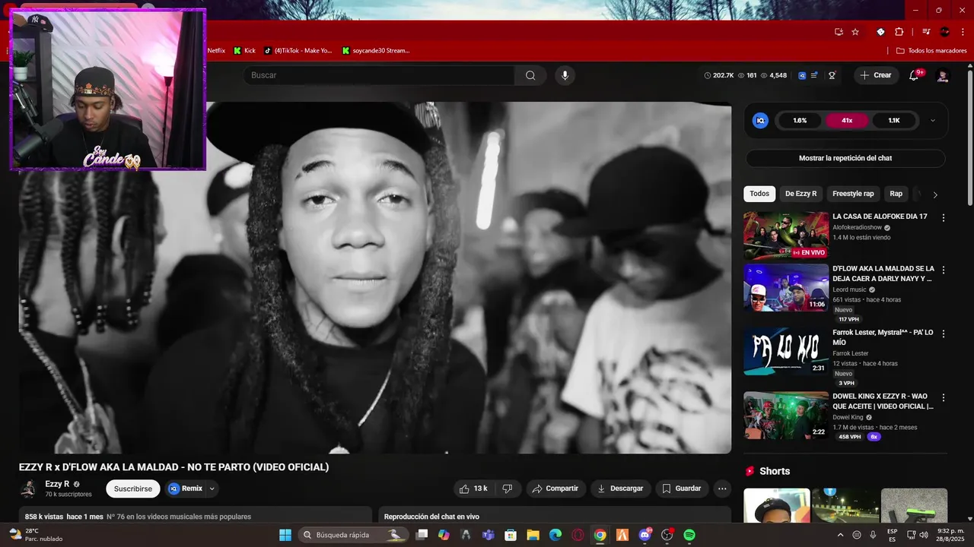Select the De Ezzy R chip

click(x=801, y=194)
